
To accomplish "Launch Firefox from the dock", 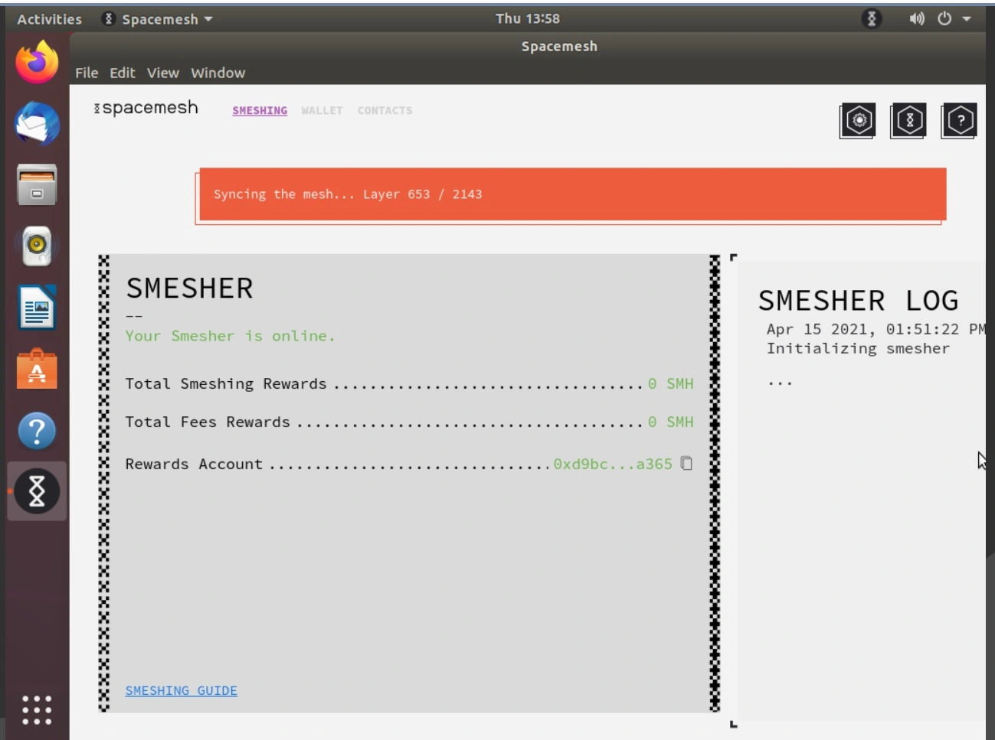I will [x=37, y=62].
